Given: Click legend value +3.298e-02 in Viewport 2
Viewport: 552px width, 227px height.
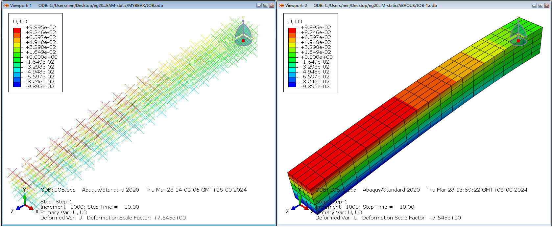Looking at the screenshot, I should 316,47.
